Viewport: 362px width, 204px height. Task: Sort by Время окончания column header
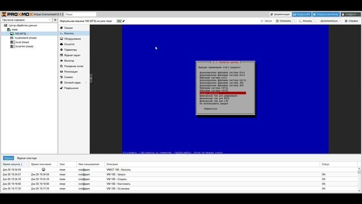[x=44, y=164]
